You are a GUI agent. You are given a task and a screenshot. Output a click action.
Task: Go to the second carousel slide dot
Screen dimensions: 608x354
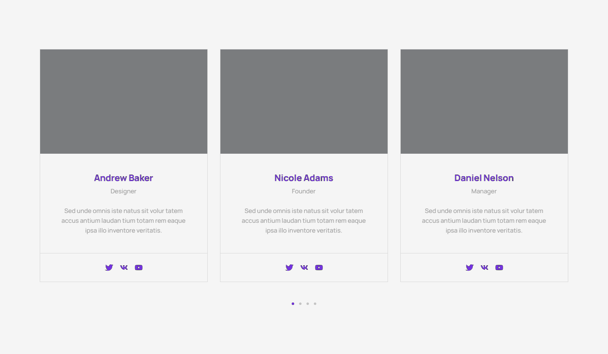pyautogui.click(x=300, y=304)
